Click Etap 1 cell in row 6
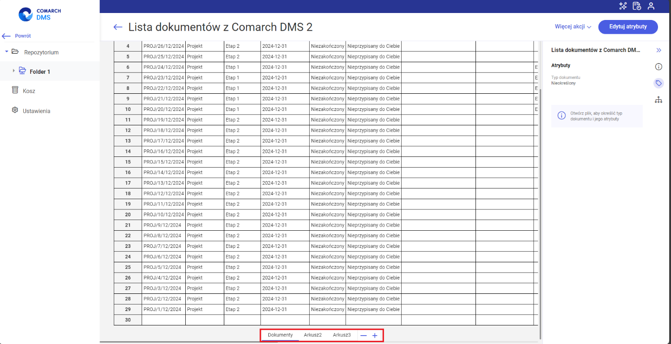 pyautogui.click(x=242, y=67)
